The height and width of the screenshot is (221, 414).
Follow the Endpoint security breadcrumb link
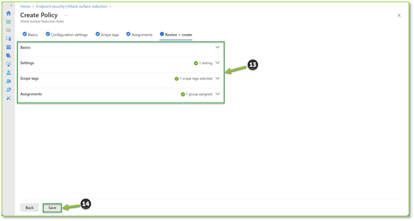coord(72,6)
